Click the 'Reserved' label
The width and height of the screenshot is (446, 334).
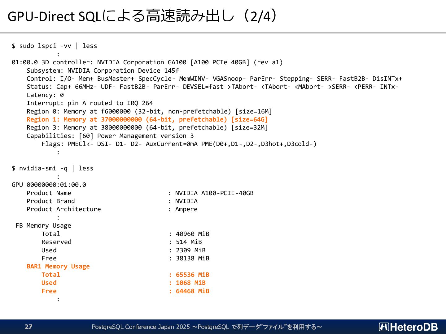(x=56, y=242)
